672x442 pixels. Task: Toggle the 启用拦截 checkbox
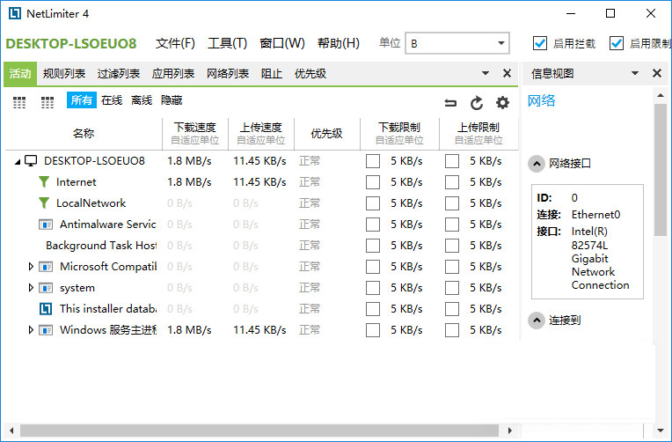(x=539, y=43)
